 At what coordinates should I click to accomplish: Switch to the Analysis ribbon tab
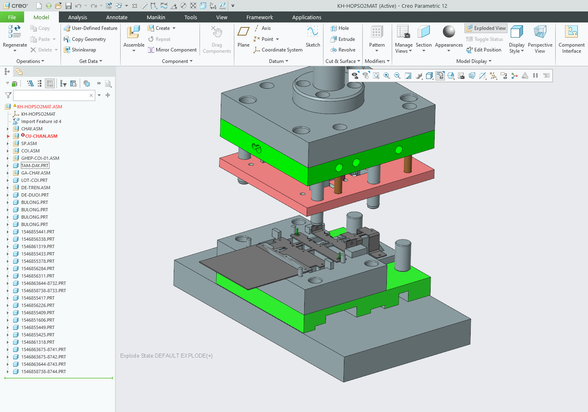(x=77, y=17)
